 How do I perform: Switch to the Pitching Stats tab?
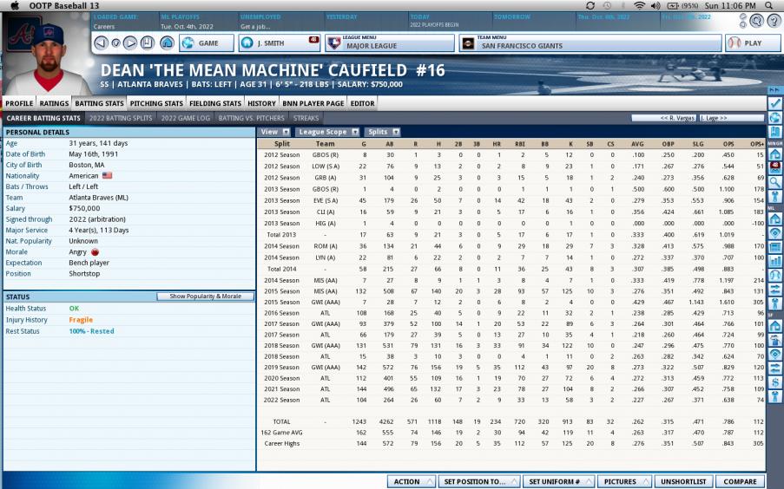click(155, 103)
